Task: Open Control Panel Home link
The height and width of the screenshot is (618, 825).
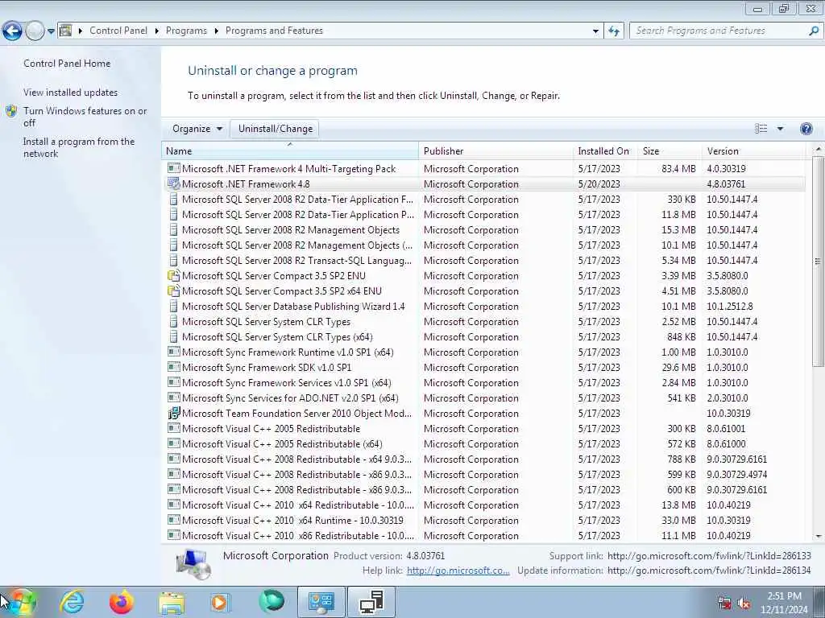Action: click(67, 63)
